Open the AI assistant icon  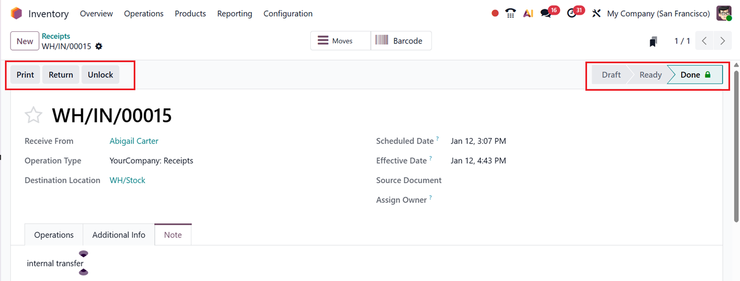pos(528,13)
